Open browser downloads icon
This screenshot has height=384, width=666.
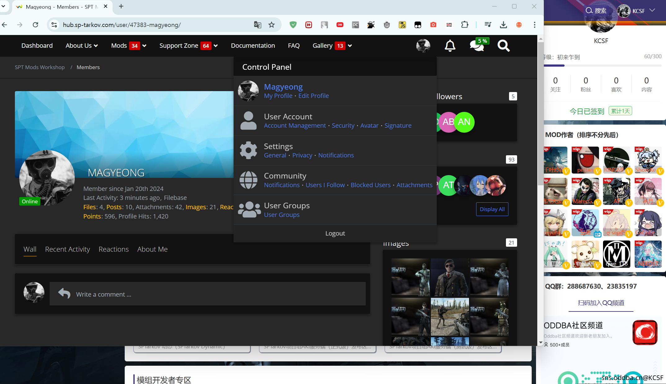tap(503, 25)
